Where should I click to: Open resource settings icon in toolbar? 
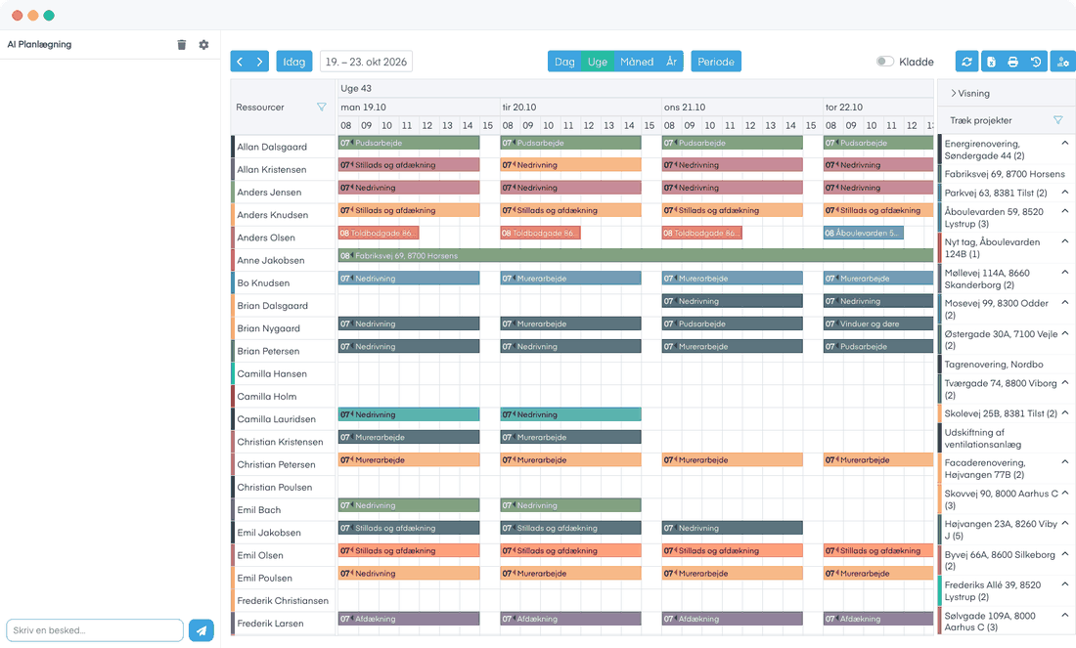[1063, 62]
